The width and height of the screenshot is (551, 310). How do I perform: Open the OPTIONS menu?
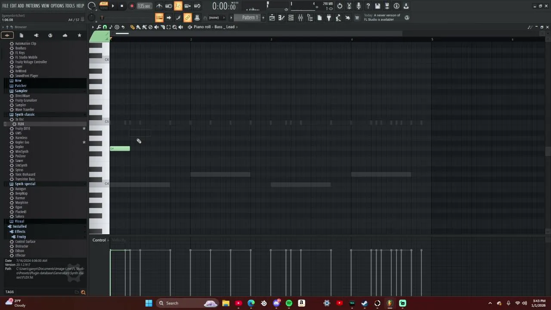(57, 6)
